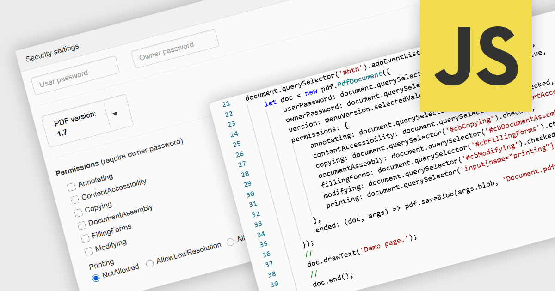Click the Permissions section label
This screenshot has width=555, height=291.
(77, 169)
